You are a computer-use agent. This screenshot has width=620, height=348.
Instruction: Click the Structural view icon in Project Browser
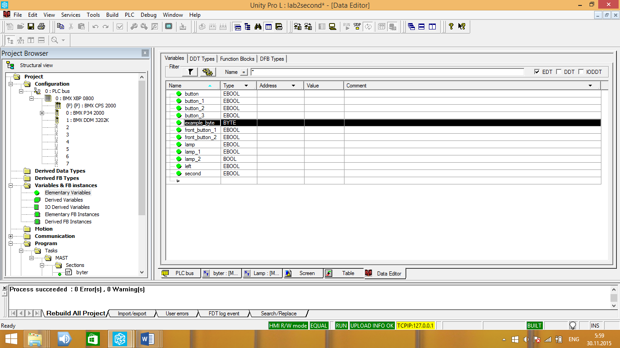tap(10, 65)
